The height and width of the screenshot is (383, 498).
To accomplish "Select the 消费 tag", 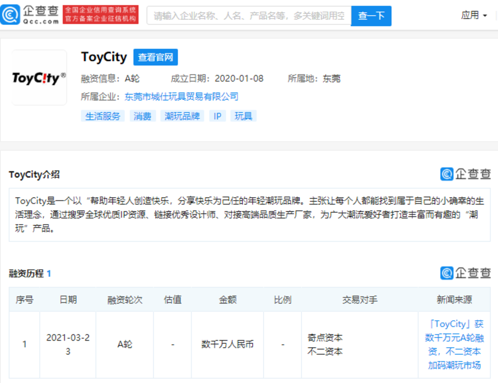I will coord(142,116).
